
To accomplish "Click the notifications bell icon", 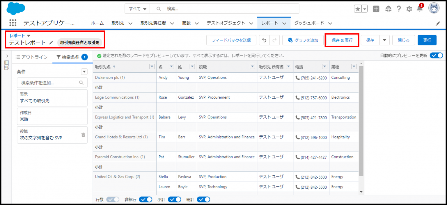I will 420,9.
